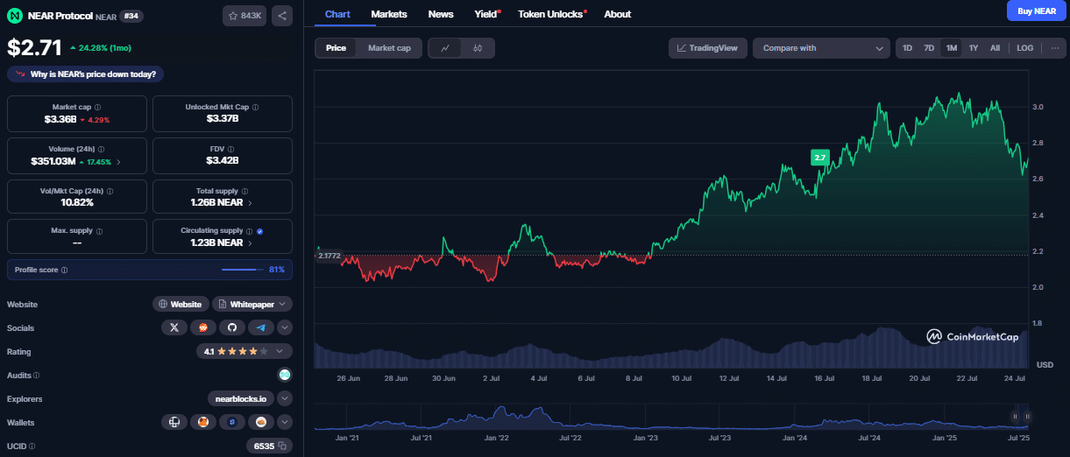Set chart range to 1M
Viewport: 1070px width, 457px height.
951,48
